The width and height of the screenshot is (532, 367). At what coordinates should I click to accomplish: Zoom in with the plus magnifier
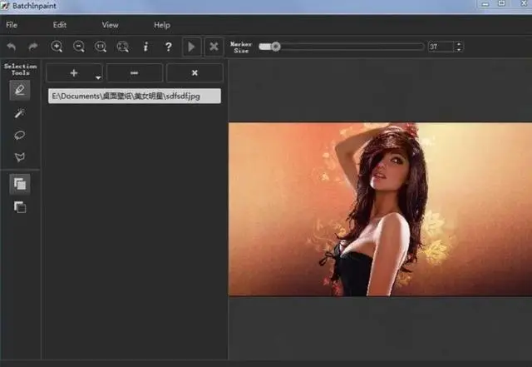(57, 47)
